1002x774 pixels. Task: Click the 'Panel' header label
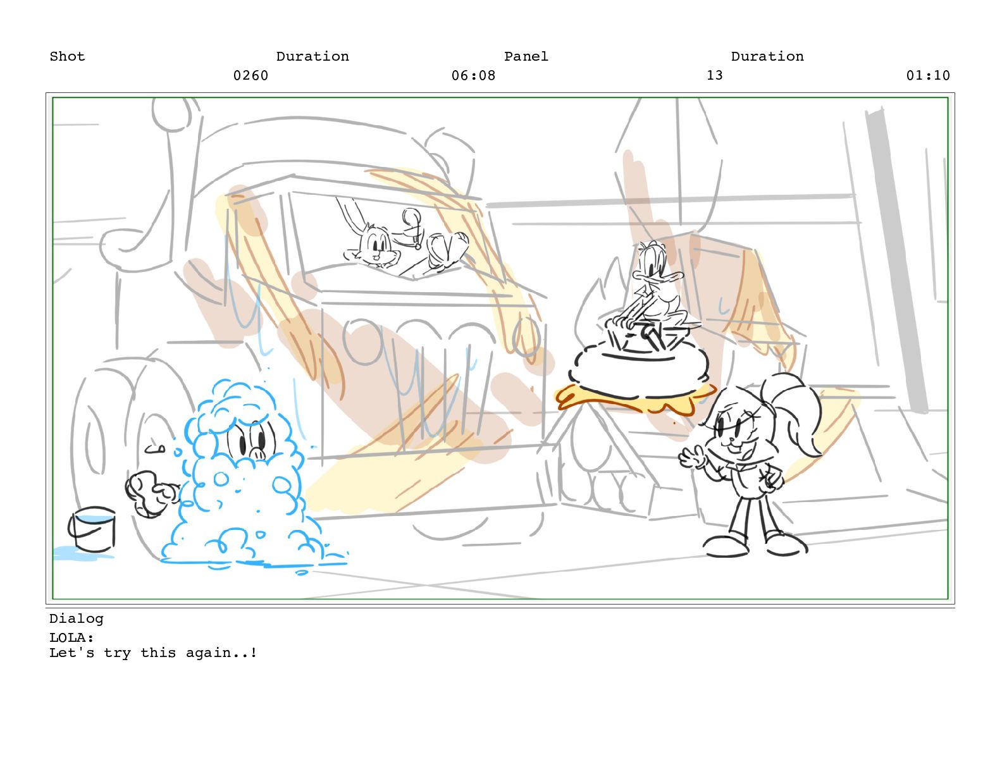[x=526, y=56]
